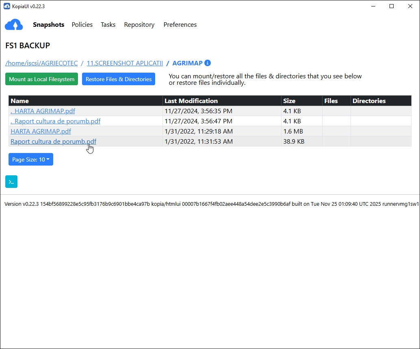Go to the Tasks tab

(x=108, y=25)
